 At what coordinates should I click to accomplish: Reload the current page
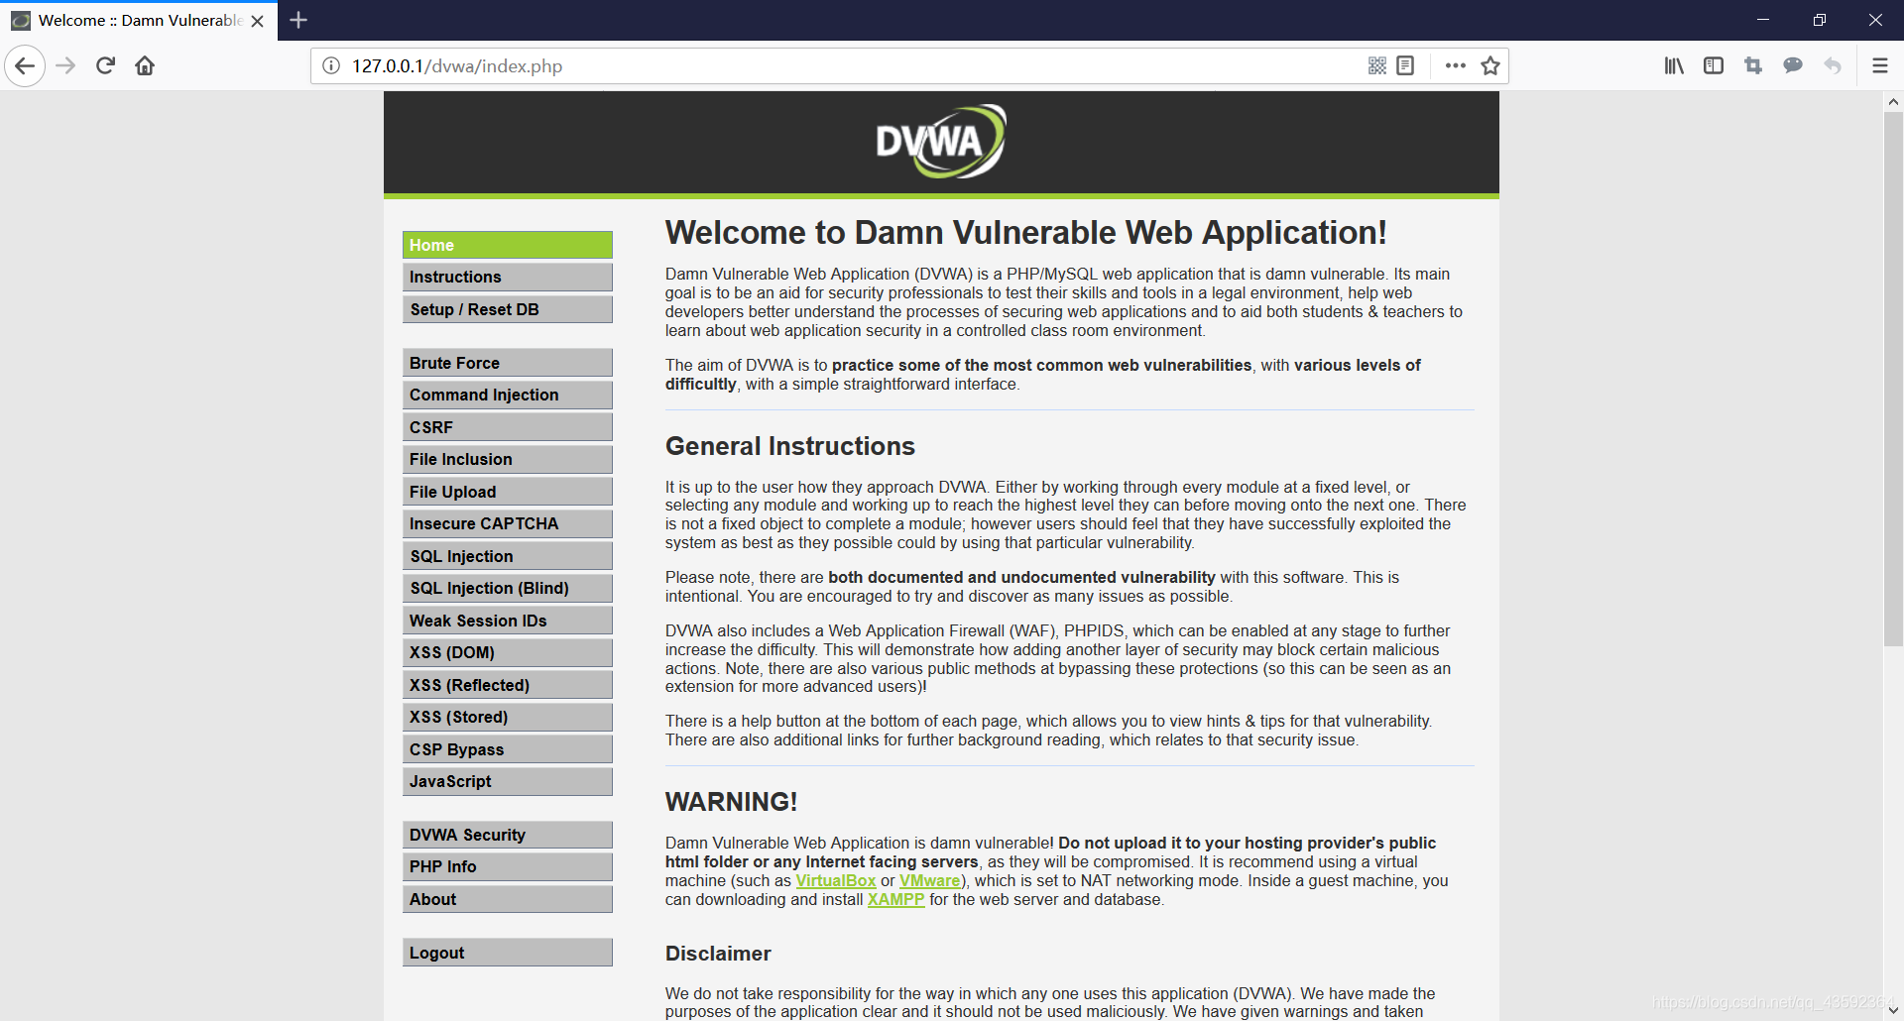click(x=105, y=66)
